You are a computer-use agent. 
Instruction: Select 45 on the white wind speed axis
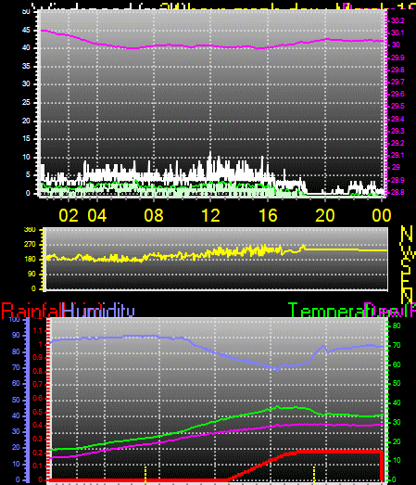click(26, 31)
